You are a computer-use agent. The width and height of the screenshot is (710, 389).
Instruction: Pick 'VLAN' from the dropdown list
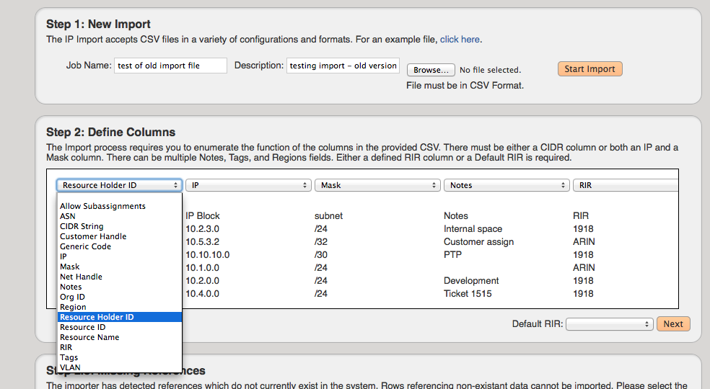70,367
